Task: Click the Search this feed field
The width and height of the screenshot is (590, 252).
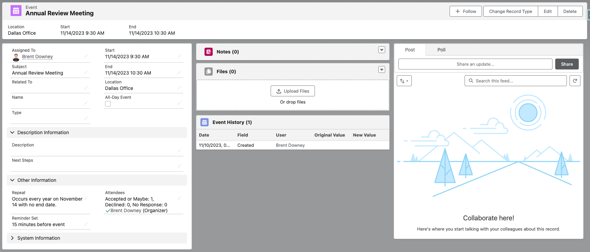Action: tap(515, 81)
